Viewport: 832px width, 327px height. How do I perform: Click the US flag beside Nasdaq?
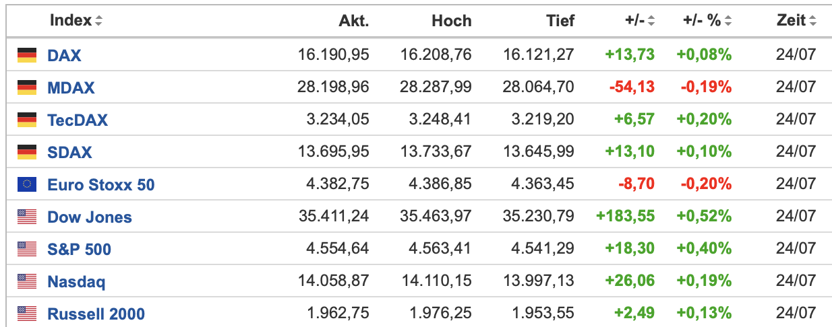point(27,281)
